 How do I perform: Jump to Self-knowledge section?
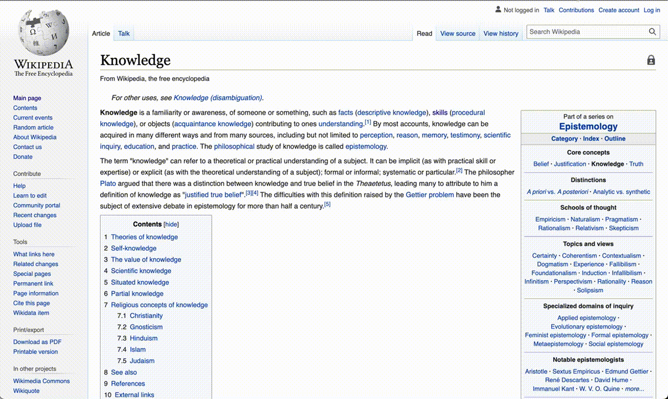coord(134,249)
